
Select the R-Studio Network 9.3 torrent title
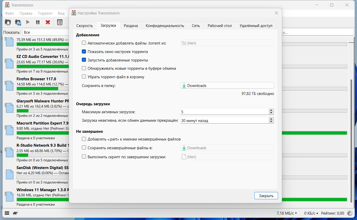coord(43,145)
